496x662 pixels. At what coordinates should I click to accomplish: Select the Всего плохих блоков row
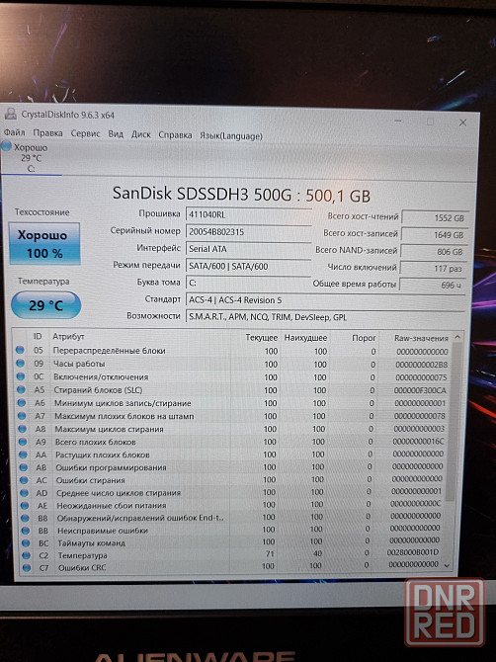point(232,442)
